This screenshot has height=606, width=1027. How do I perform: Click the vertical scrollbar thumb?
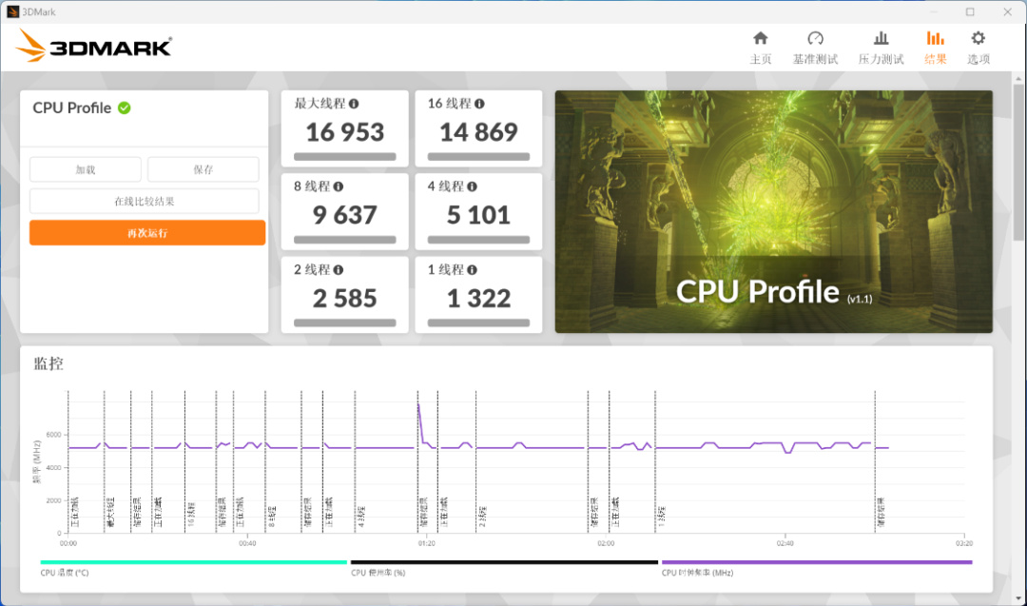1019,162
